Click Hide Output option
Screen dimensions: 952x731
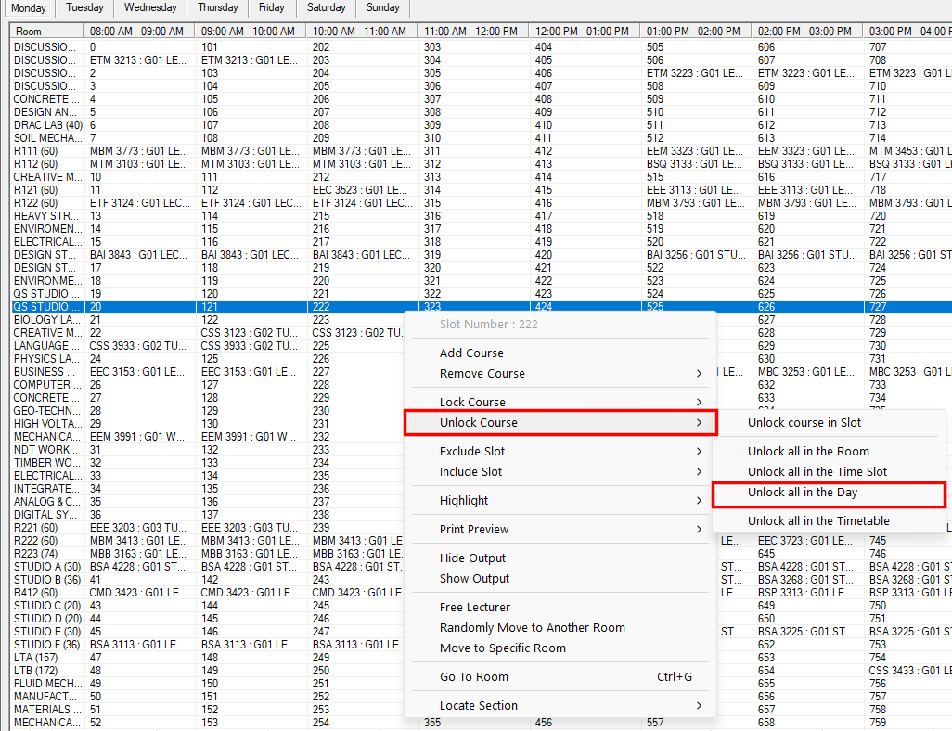pyautogui.click(x=472, y=558)
